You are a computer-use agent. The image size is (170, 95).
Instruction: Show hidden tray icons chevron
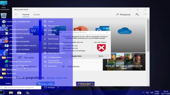coord(143,93)
